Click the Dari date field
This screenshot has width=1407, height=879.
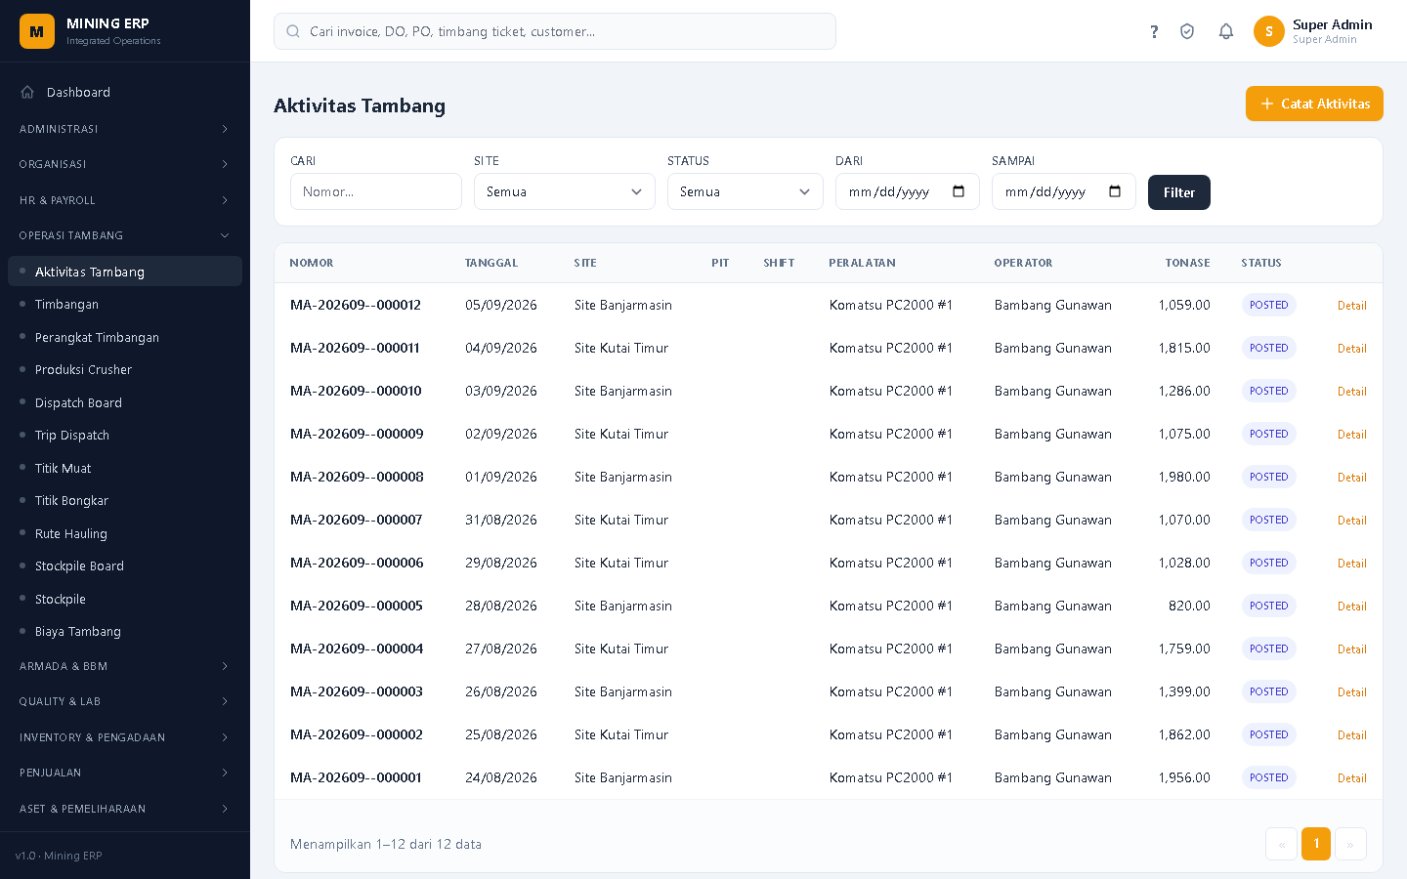tap(908, 191)
